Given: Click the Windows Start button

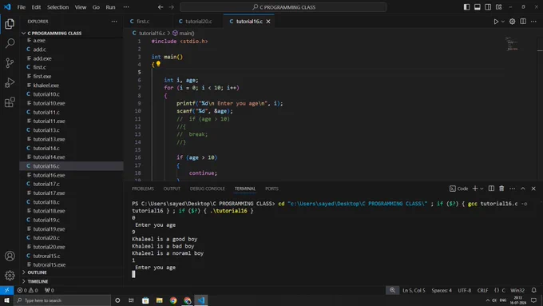Looking at the screenshot, I should point(6,300).
